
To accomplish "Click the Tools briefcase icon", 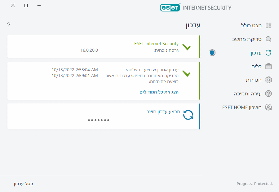I will pos(268,66).
